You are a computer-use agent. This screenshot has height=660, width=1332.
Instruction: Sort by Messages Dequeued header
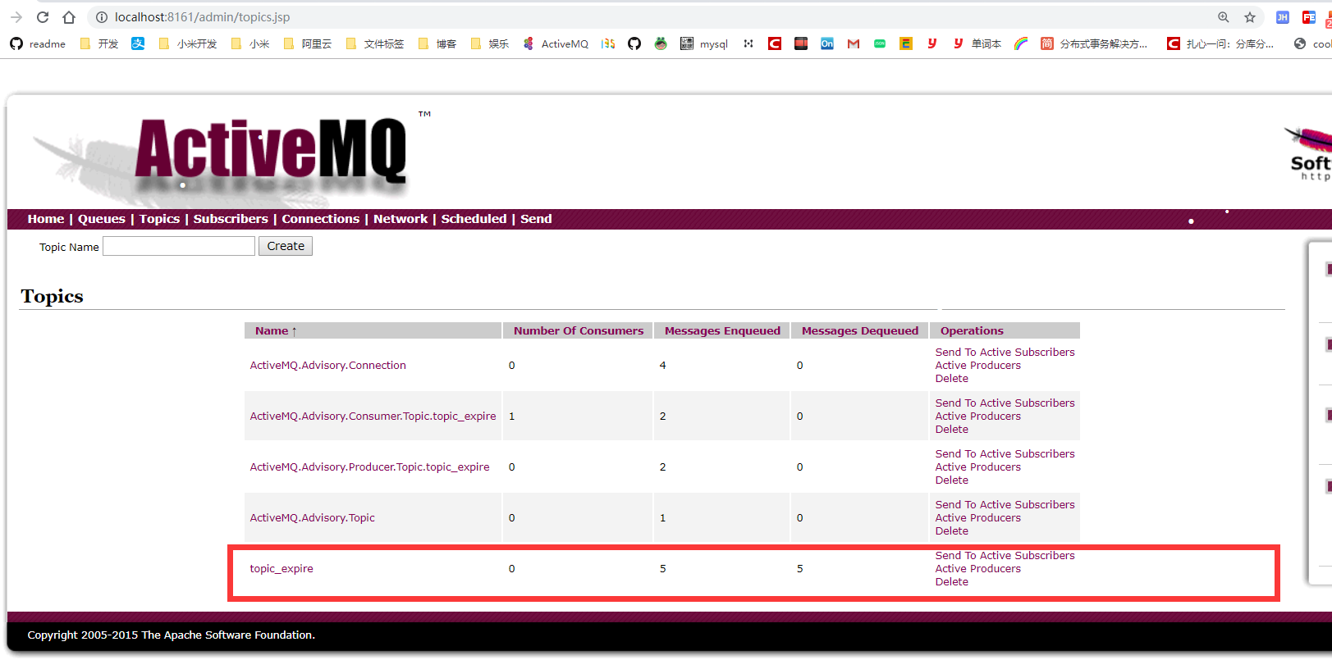point(860,330)
